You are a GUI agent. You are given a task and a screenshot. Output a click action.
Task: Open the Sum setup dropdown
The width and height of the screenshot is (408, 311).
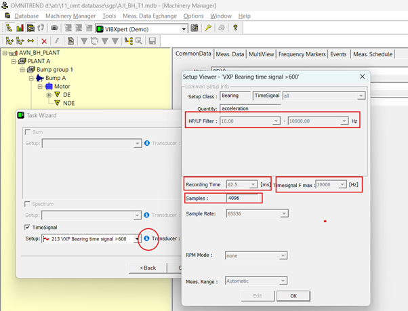pyautogui.click(x=138, y=144)
